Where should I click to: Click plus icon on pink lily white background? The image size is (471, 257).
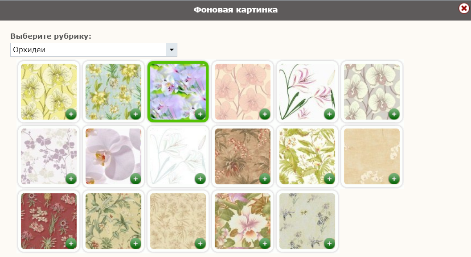tap(329, 114)
